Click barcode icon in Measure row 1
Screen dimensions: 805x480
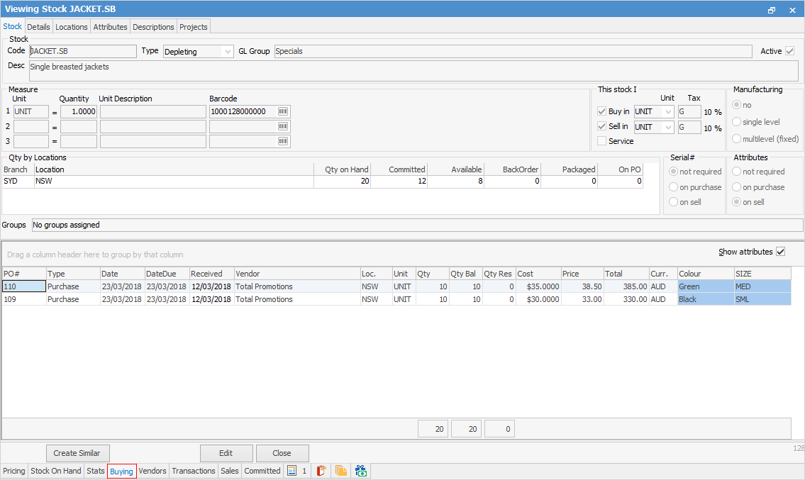coord(283,112)
